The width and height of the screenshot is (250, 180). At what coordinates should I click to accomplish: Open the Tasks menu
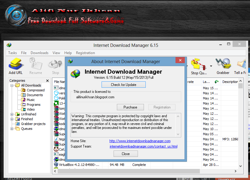click(x=12, y=53)
